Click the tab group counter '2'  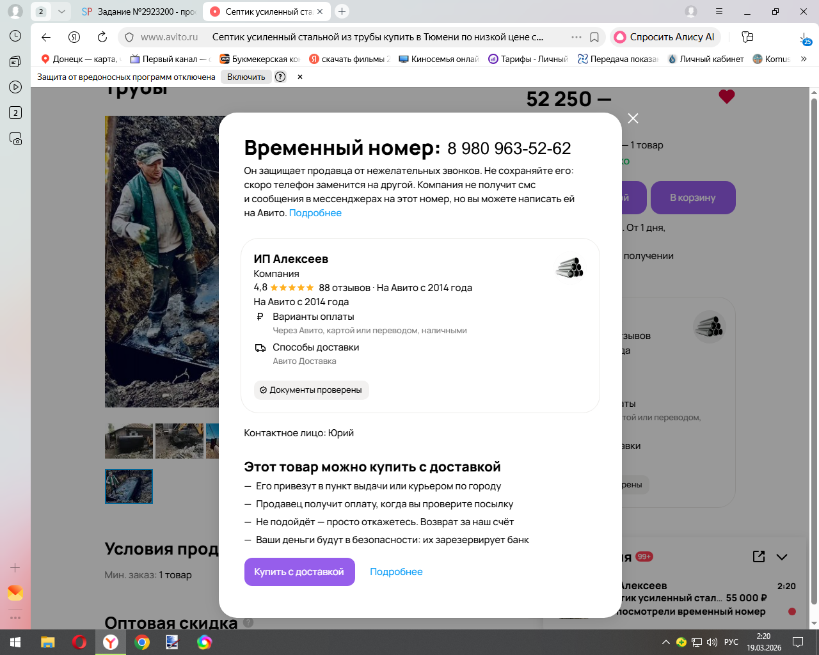pyautogui.click(x=41, y=12)
